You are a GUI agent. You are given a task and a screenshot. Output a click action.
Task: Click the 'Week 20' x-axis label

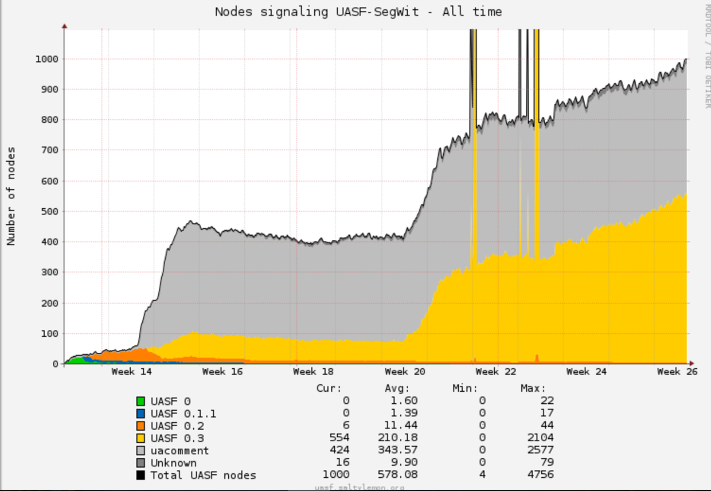pos(405,372)
